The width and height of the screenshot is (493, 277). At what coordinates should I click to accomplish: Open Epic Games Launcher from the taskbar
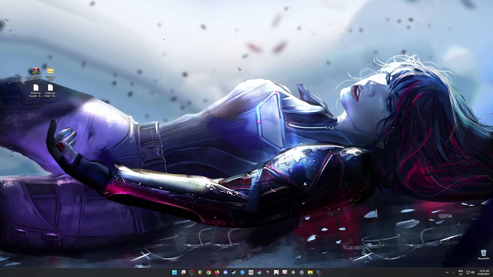point(268,272)
